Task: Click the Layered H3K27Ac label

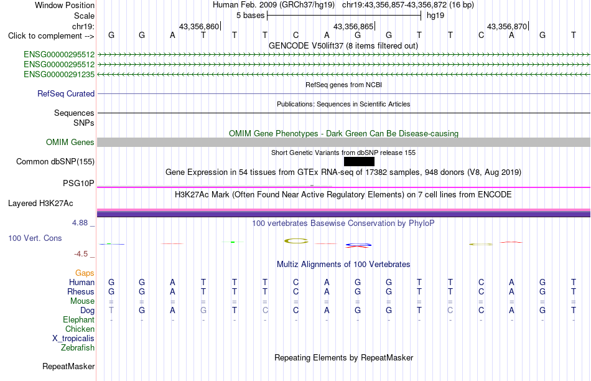Action: 40,204
